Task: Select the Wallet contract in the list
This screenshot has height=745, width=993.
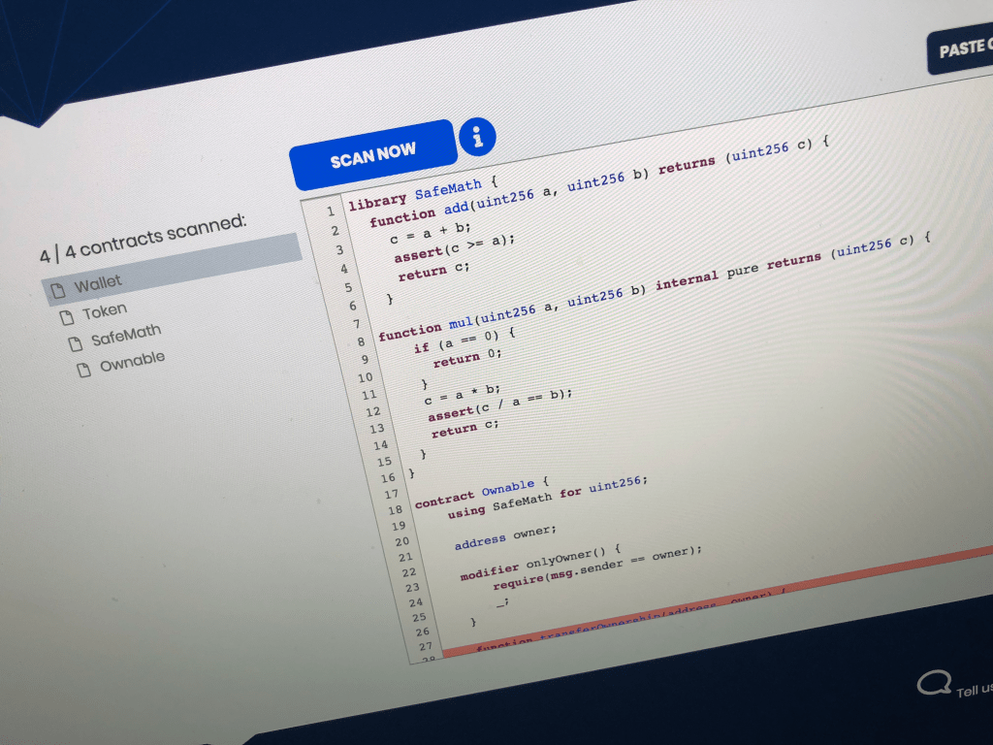Action: pos(171,271)
